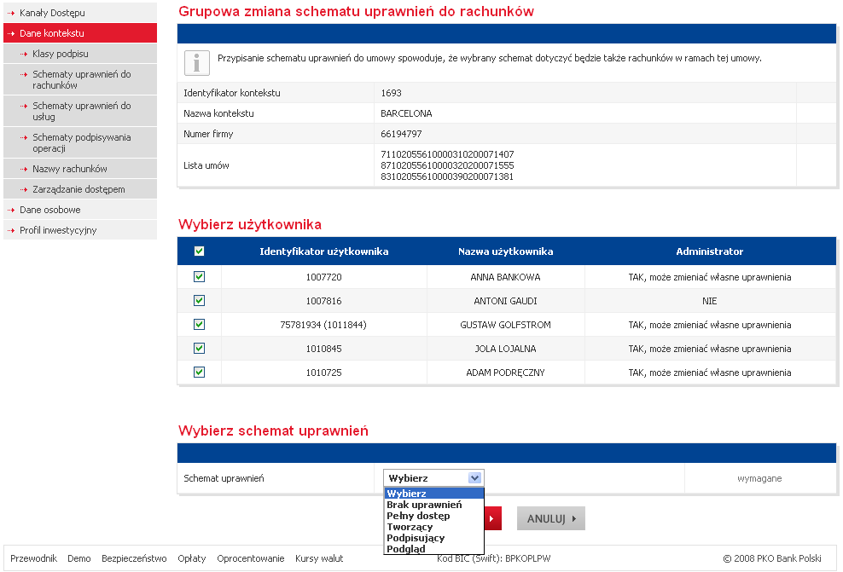Click user identifier 1007720

pos(323,277)
